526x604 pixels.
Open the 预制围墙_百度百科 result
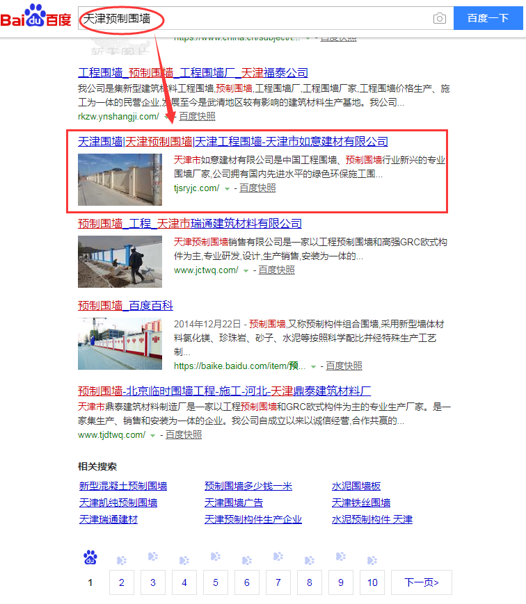(125, 305)
